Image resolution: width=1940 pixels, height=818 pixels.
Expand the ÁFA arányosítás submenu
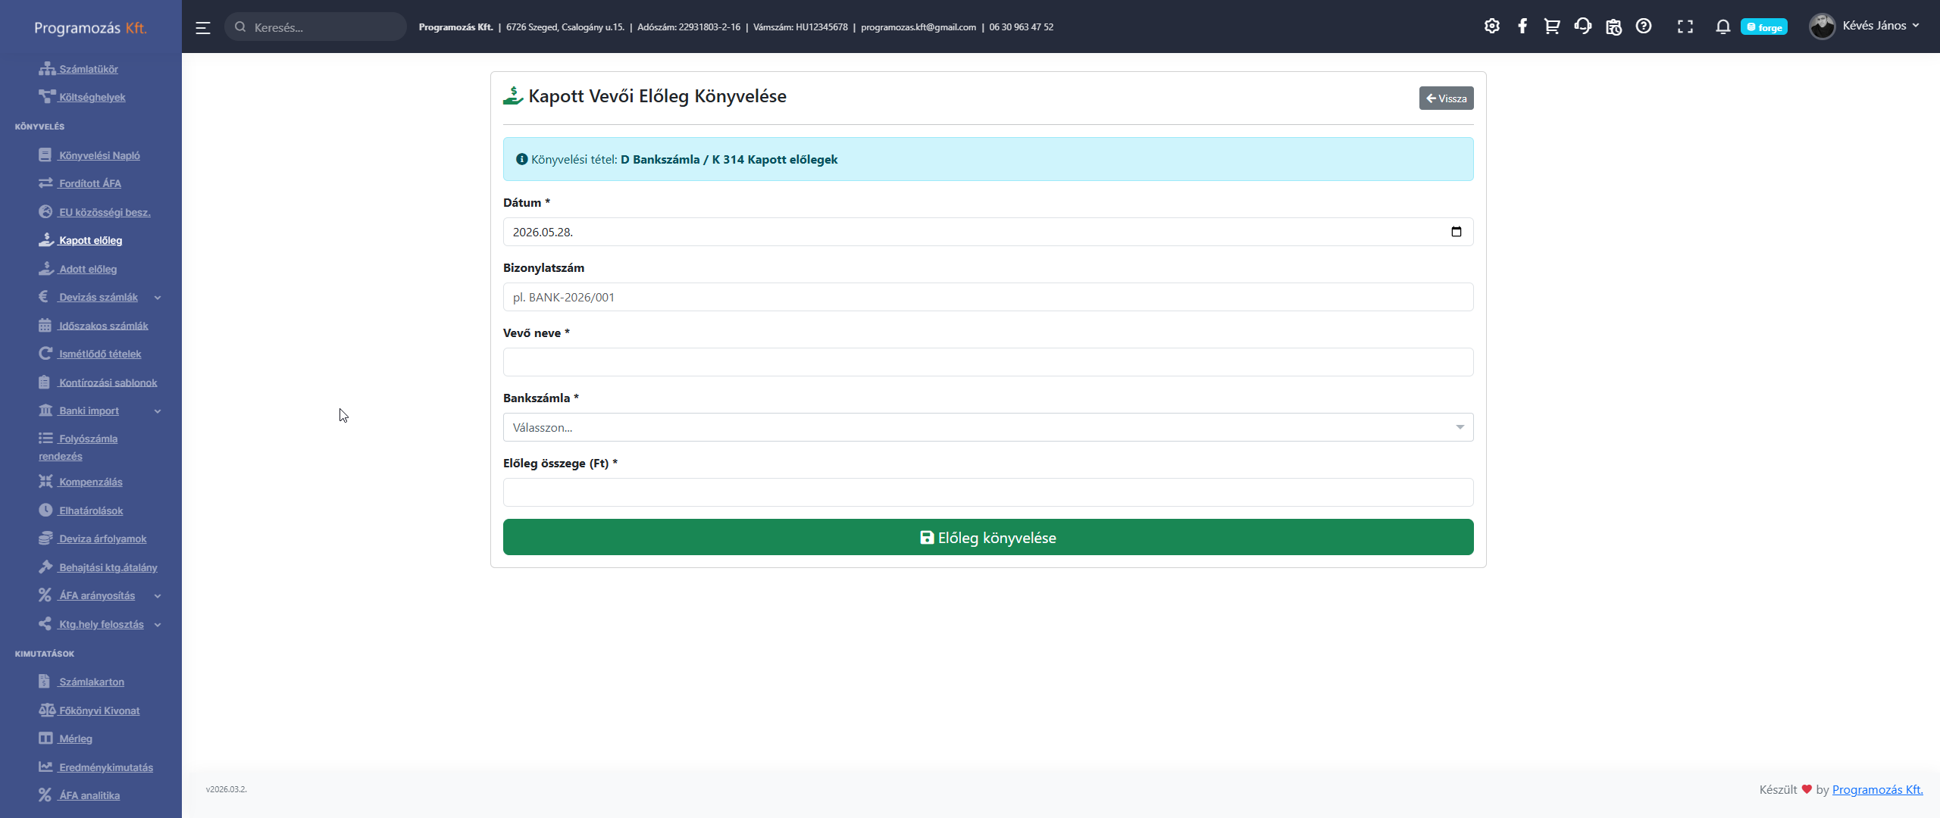(100, 595)
